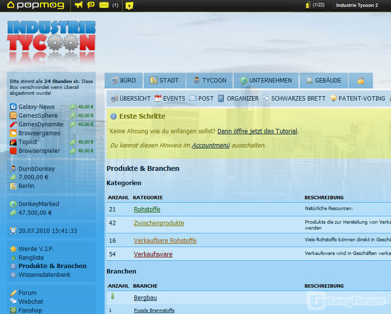Viewport: 391px width, 314px height.
Task: Click the clock icon beside the date
Action: (x=13, y=231)
